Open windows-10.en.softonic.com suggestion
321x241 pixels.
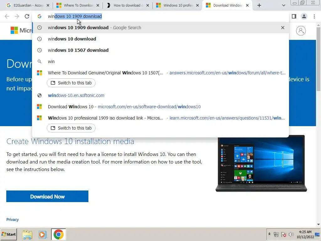coord(160,95)
